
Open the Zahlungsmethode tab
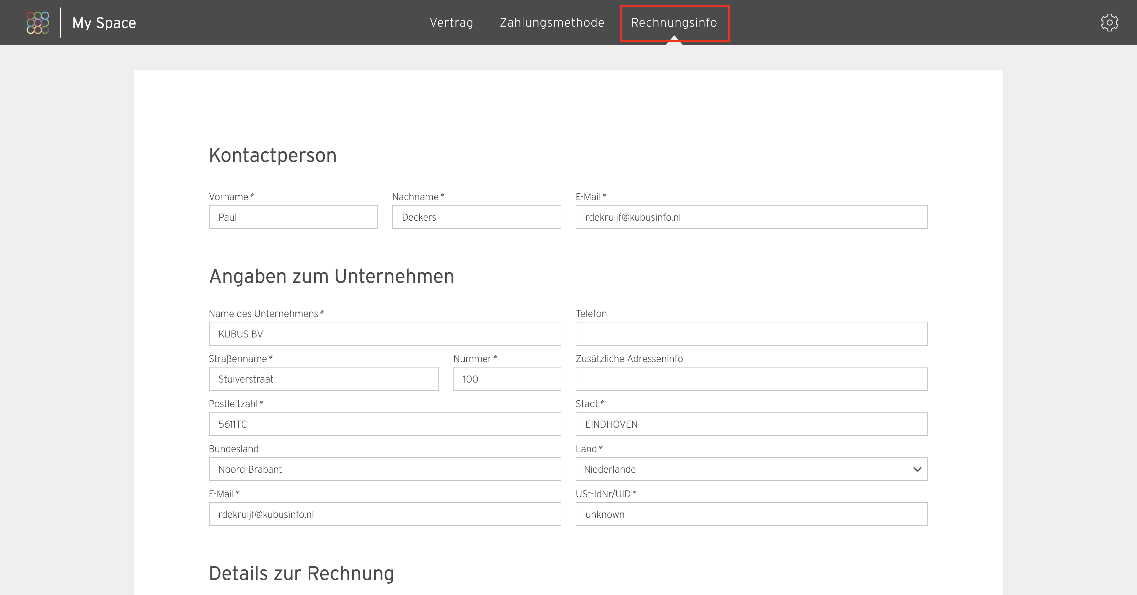tap(552, 23)
